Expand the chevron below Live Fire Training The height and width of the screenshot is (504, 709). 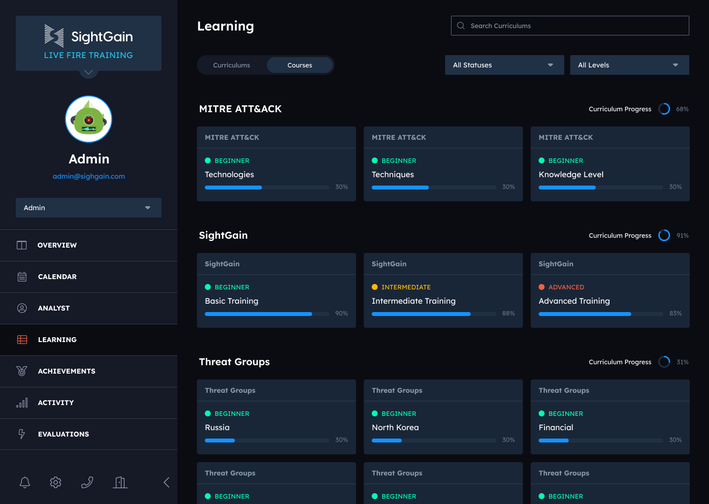pyautogui.click(x=89, y=72)
